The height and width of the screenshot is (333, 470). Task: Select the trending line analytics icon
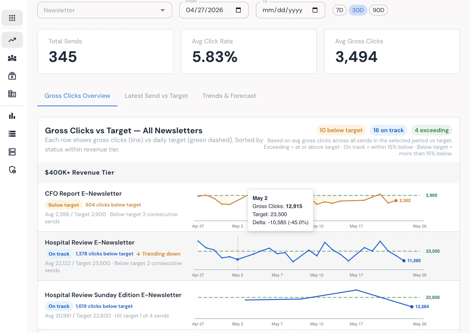point(12,40)
